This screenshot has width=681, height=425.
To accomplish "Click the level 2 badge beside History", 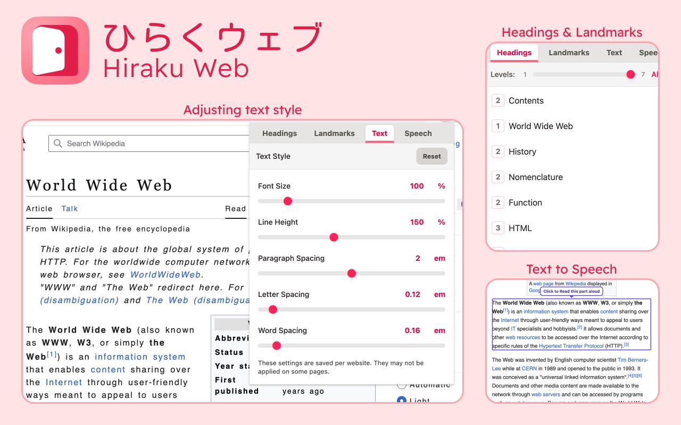I will [x=498, y=151].
